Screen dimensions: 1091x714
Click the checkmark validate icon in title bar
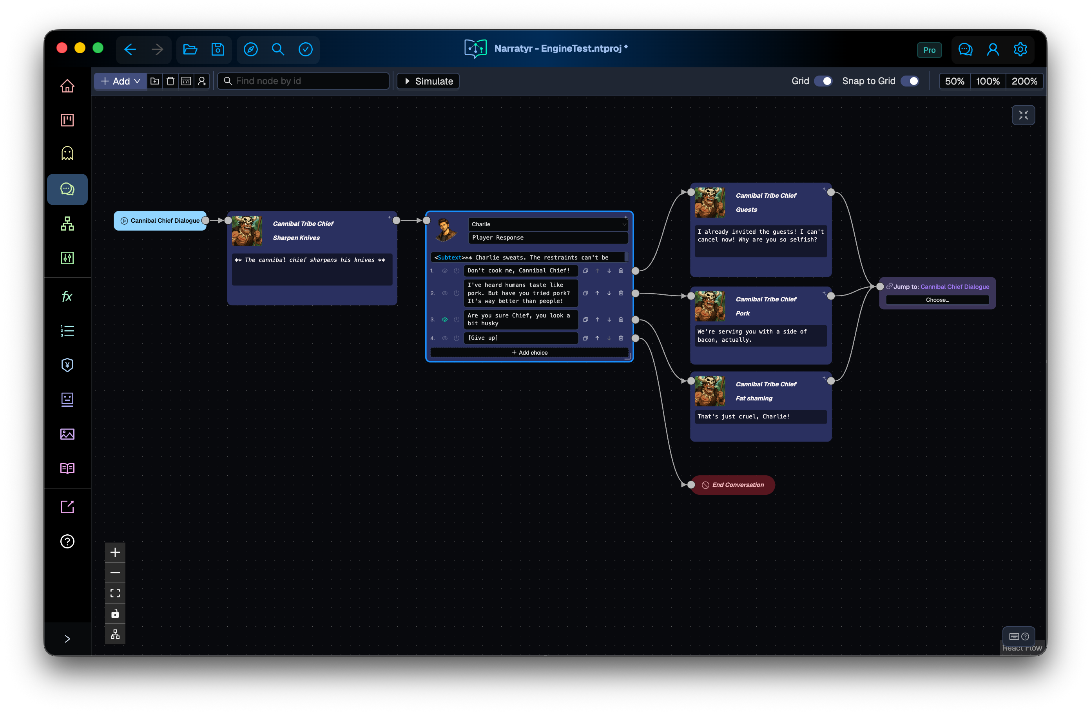click(306, 49)
